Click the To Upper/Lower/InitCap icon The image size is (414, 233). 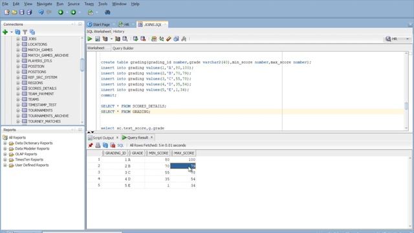[161, 39]
